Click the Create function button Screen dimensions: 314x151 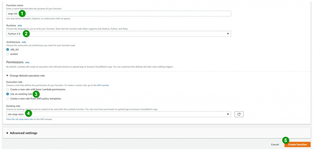[x=297, y=144]
